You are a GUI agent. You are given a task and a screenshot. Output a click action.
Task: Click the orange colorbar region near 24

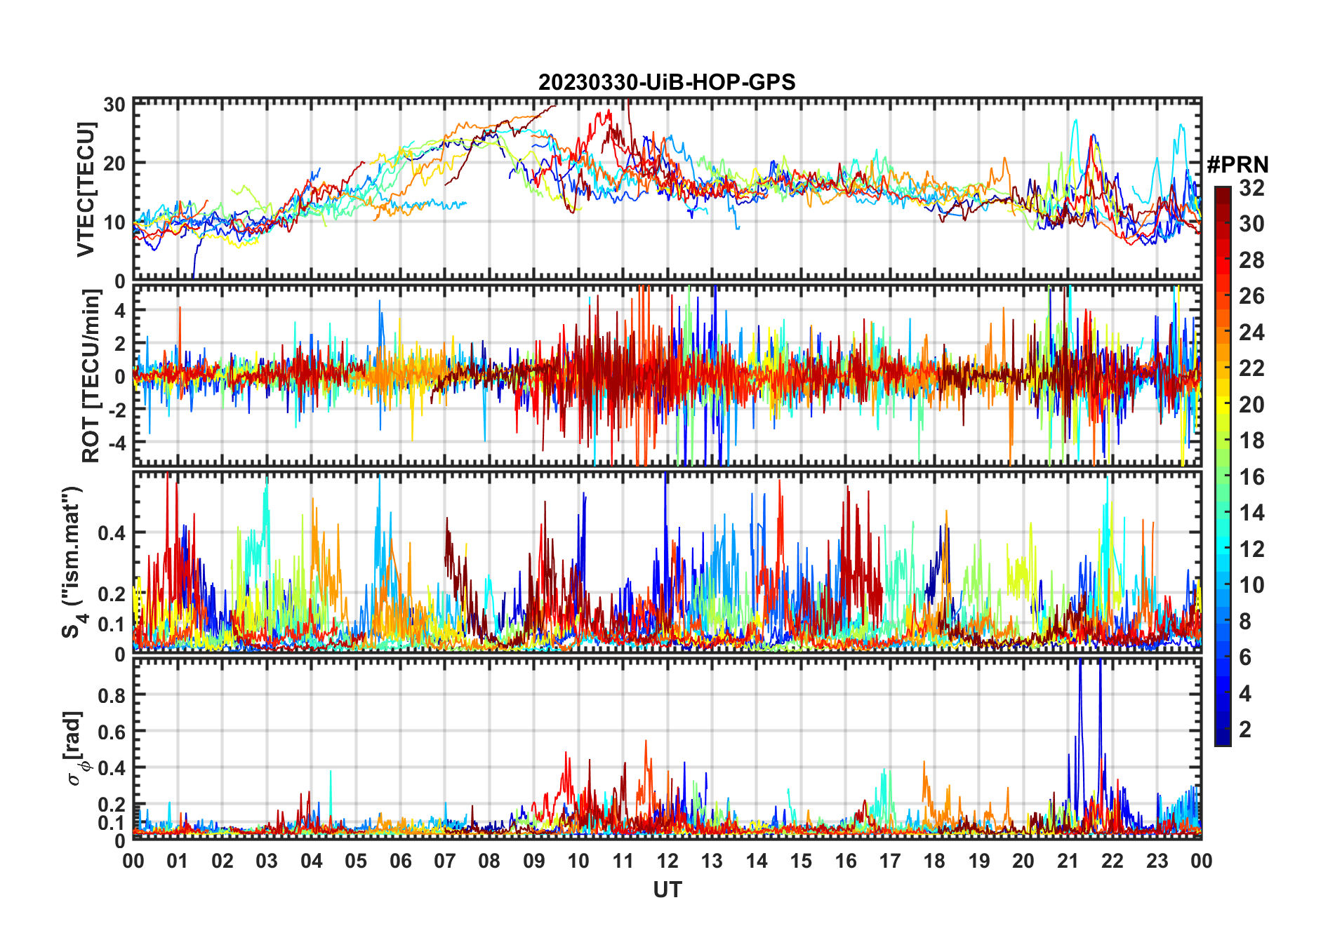(x=1223, y=333)
